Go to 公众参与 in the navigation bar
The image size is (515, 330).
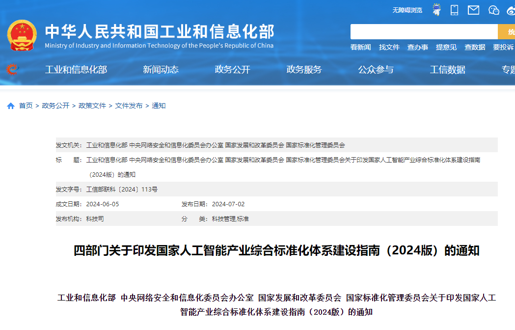click(376, 70)
